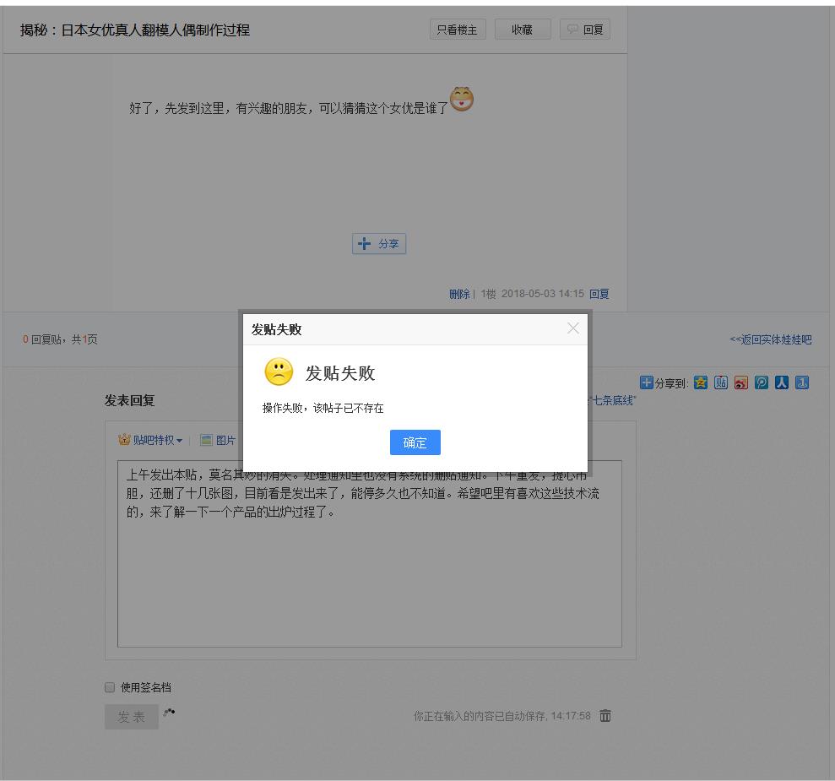Click inside the reply text area
The height and width of the screenshot is (781, 835).
tap(370, 554)
